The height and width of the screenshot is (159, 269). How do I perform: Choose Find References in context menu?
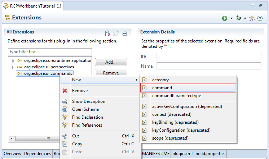pos(100,125)
